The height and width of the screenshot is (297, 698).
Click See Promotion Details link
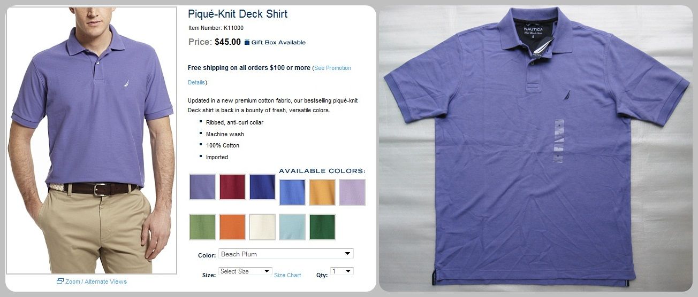(x=269, y=75)
